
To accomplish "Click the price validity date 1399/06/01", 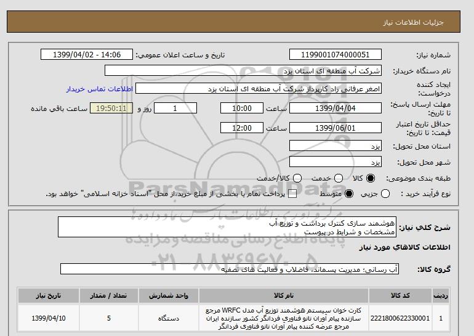I will (x=335, y=128).
